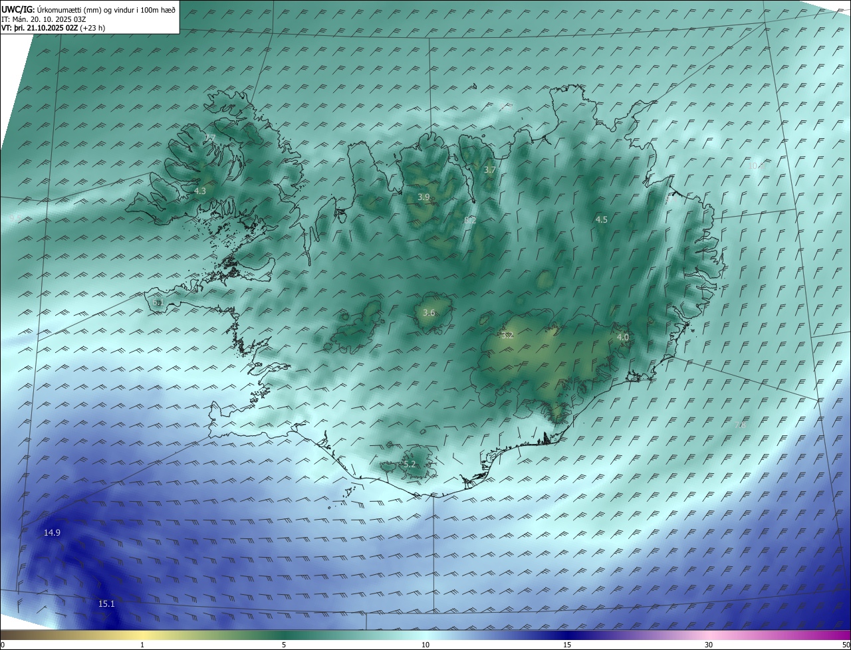851x650 pixels.
Task: Click the 10.4 value off the northeast coast
Action: (757, 166)
